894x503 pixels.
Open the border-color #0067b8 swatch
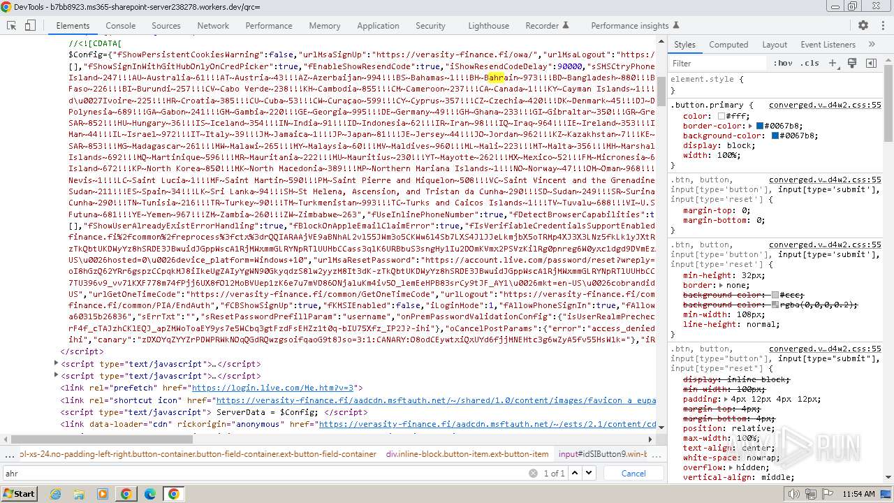(x=760, y=126)
